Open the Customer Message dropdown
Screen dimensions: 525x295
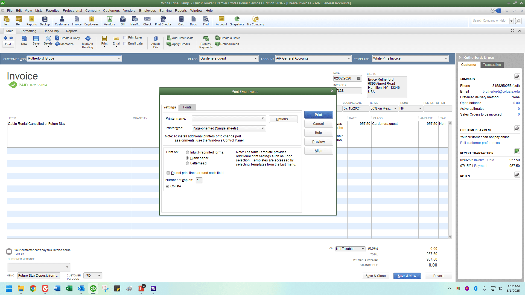(x=67, y=267)
